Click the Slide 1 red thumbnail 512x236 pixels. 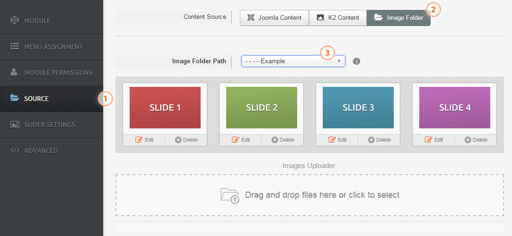click(165, 108)
